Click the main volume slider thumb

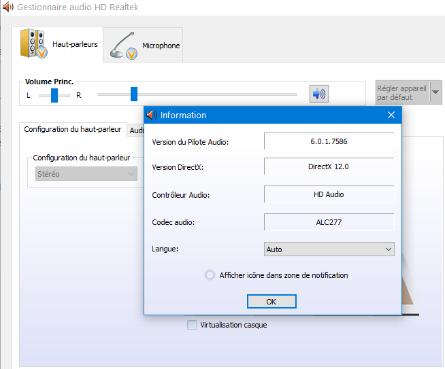(134, 94)
